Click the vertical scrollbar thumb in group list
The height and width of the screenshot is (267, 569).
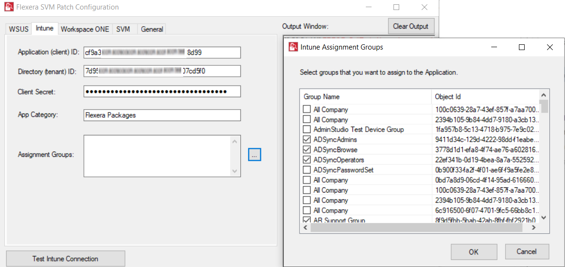coord(544,106)
